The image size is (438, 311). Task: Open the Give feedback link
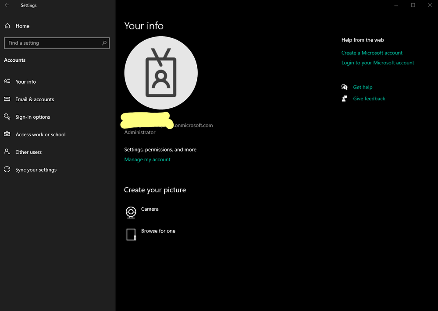pos(369,99)
